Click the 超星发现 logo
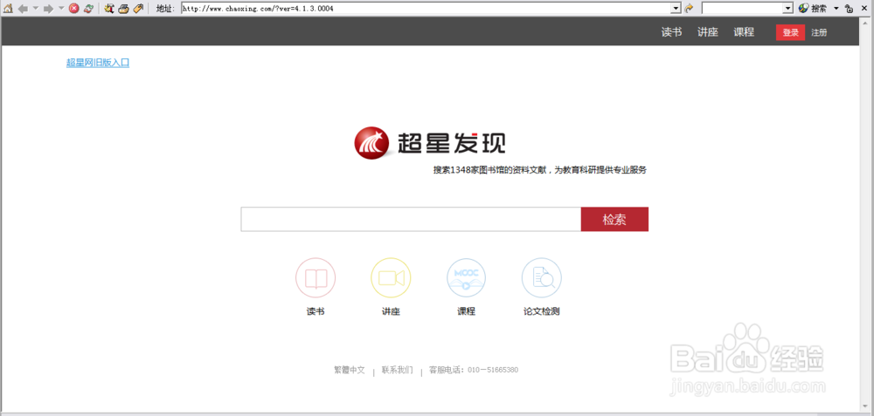Viewport: 874px width, 416px height. (x=430, y=143)
